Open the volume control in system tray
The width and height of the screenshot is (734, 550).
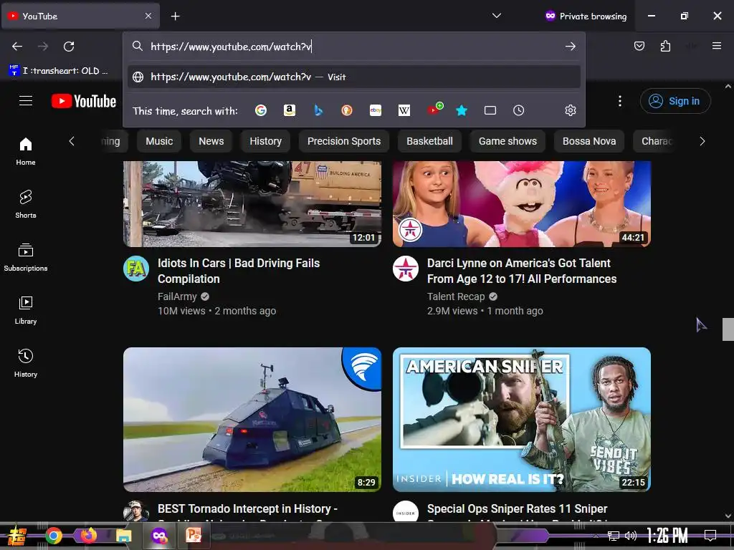[x=631, y=536]
